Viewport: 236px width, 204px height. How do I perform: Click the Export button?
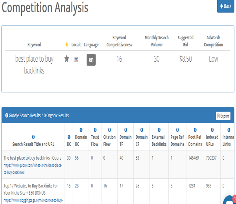click(223, 116)
